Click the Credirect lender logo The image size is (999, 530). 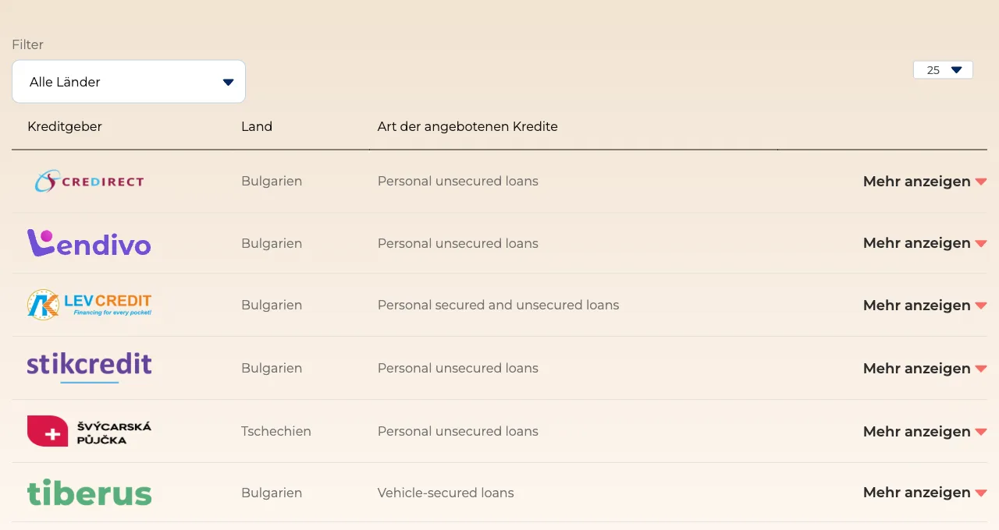89,182
